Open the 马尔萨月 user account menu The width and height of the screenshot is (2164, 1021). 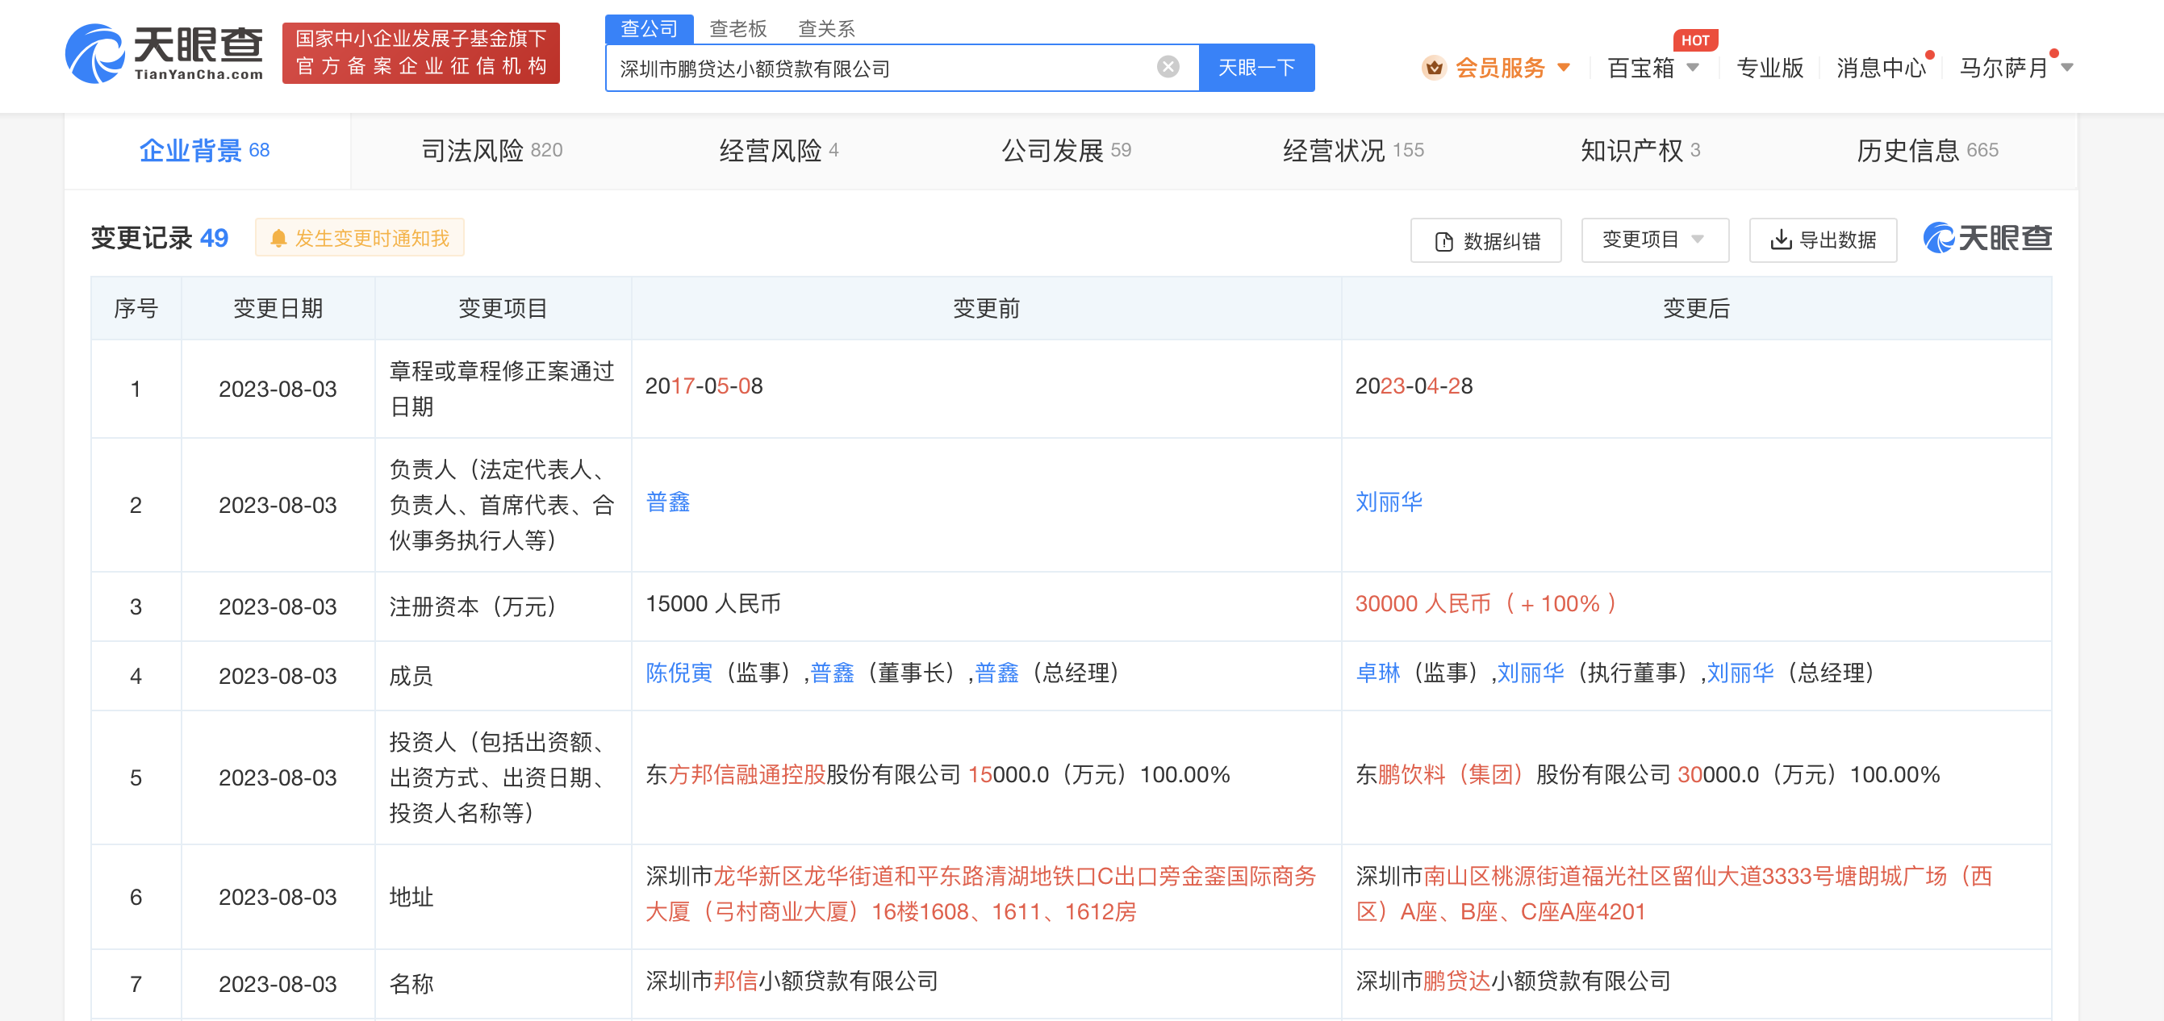2016,67
